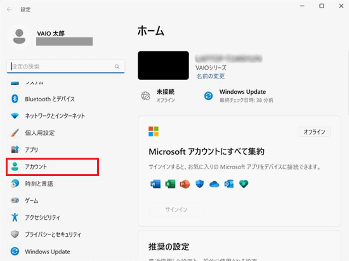Click the オフライン badge
Screen dimensions: 349x261
tap(314, 132)
